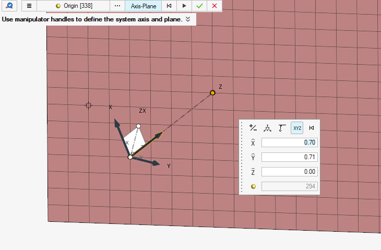Screen dimensions: 381x250
Task: Click the Y component field showing 0.71
Action: [x=290, y=157]
